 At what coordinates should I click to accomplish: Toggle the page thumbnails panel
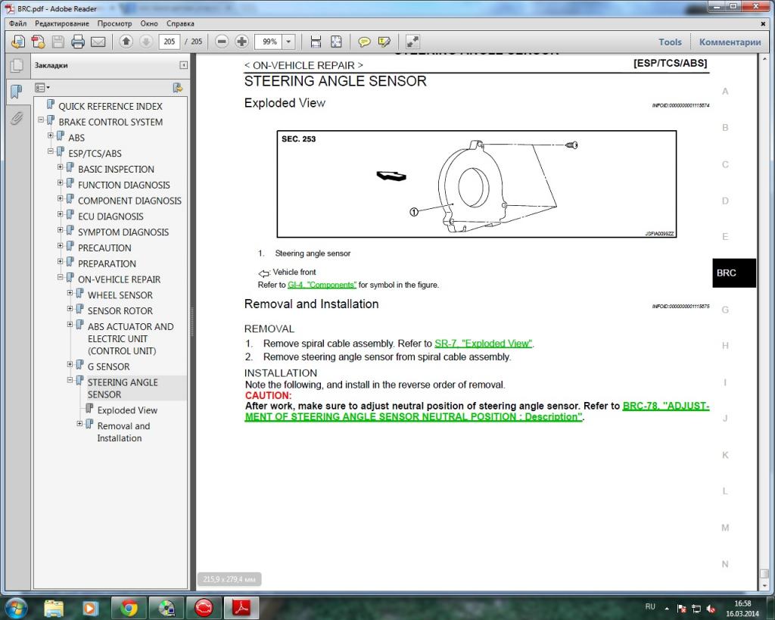point(16,66)
